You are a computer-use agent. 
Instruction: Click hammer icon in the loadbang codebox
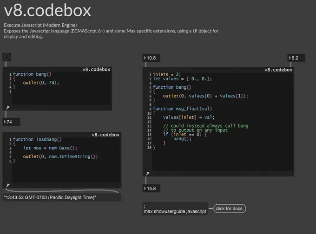7,185
